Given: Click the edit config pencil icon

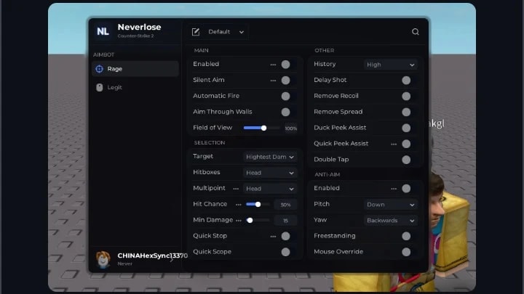Looking at the screenshot, I should point(196,32).
